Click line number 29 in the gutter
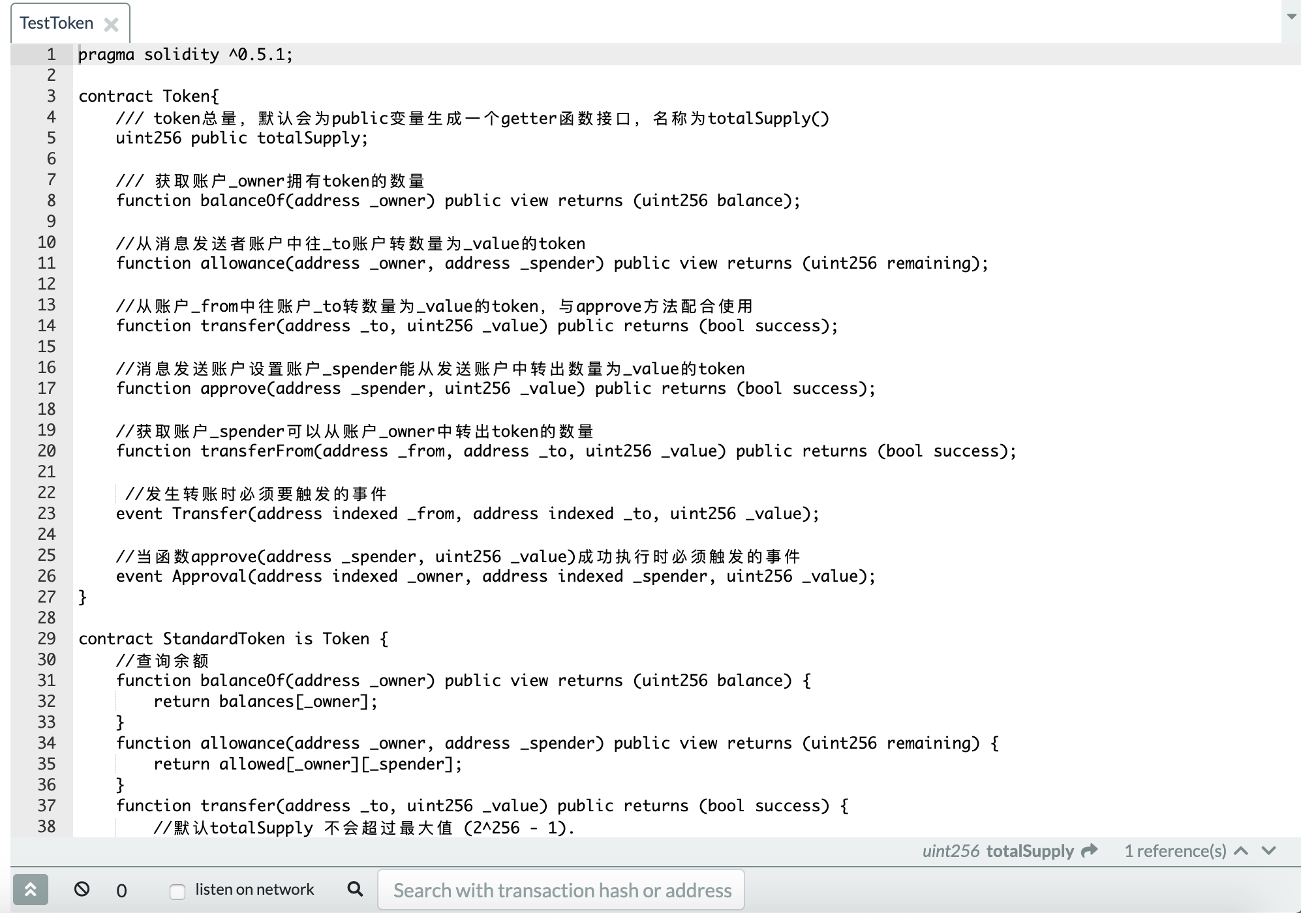Viewport: 1301px width, 913px height. point(46,638)
